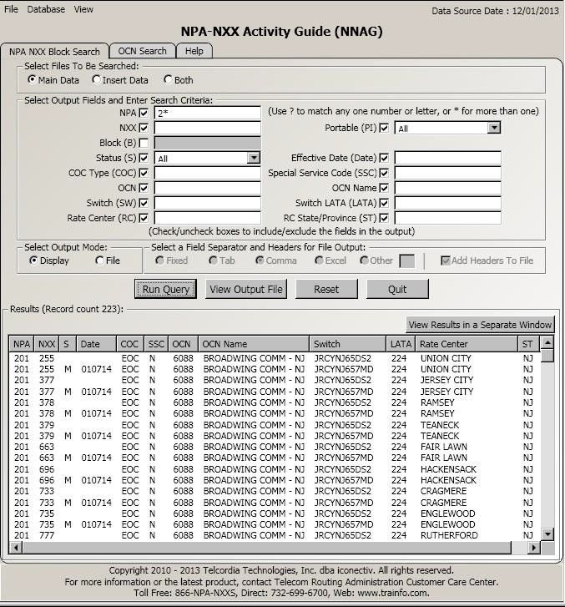This screenshot has width=565, height=607.
Task: Click the vertical scrollbar thumb in results
Action: (547, 356)
